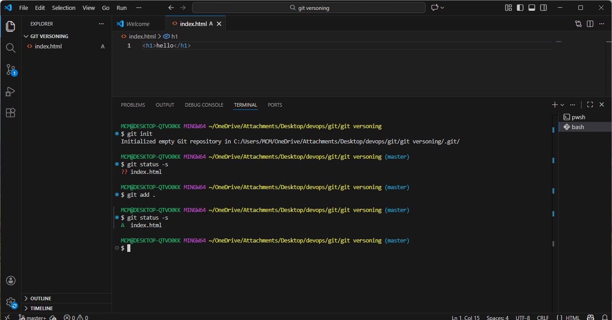This screenshot has width=612, height=320.
Task: Open Copilot status icon in status bar
Action: pos(591,317)
